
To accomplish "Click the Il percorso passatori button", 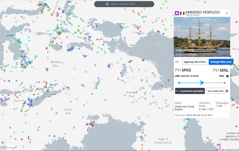I will [190, 91].
